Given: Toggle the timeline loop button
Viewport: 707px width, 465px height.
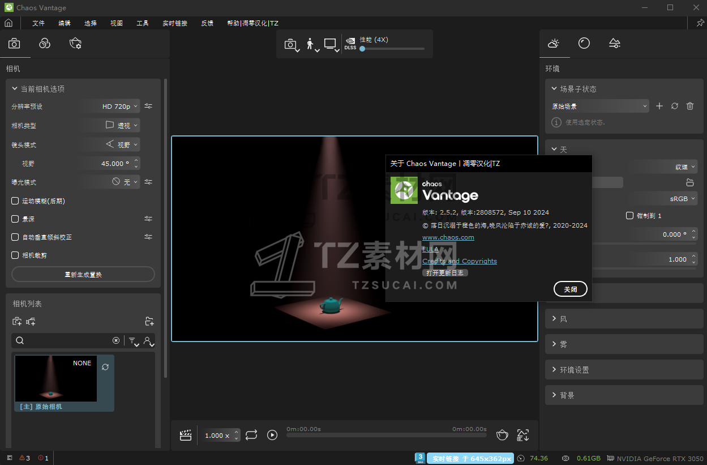Looking at the screenshot, I should tap(252, 435).
